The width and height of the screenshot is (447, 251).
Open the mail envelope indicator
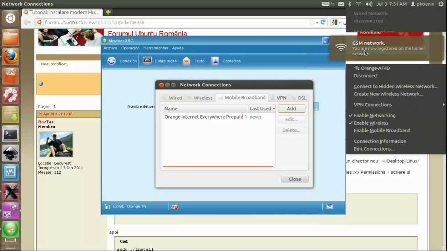(341, 4)
